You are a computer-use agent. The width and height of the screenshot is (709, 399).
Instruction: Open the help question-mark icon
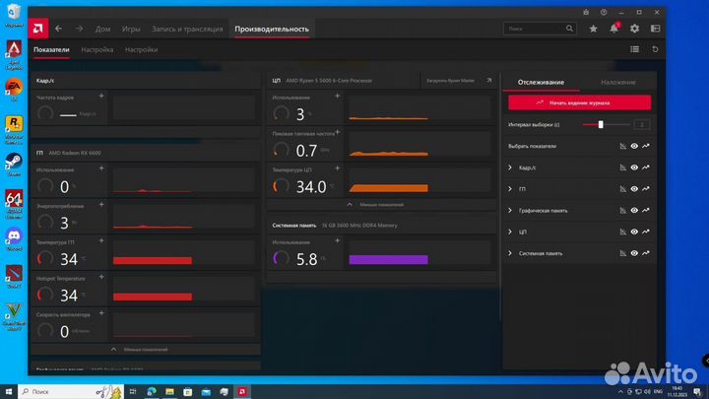pyautogui.click(x=604, y=12)
